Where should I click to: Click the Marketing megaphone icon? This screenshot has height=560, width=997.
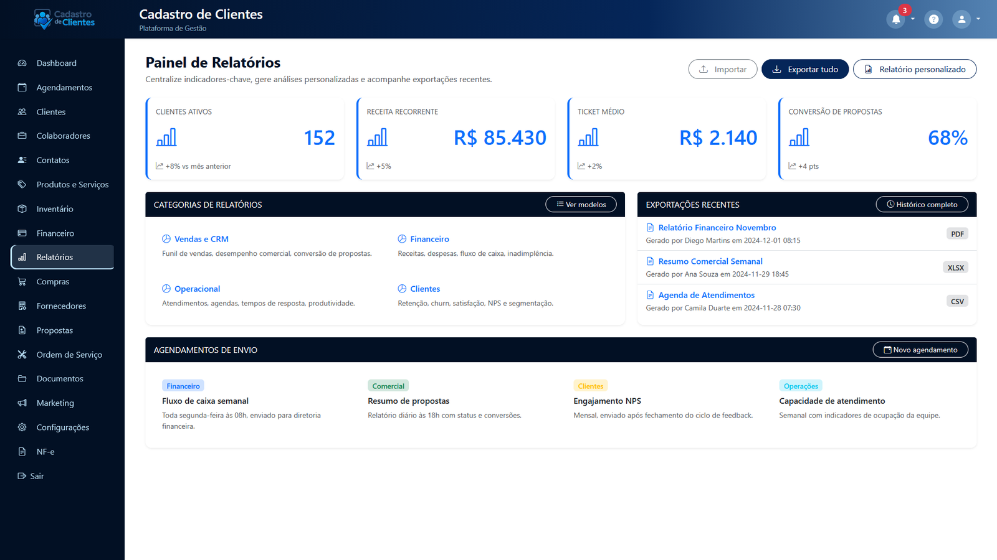[x=22, y=403]
